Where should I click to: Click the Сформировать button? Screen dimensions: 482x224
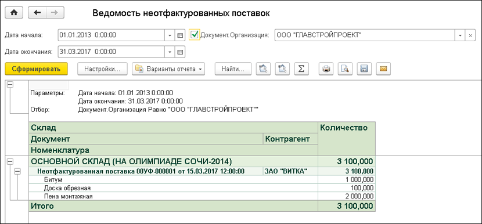(37, 69)
